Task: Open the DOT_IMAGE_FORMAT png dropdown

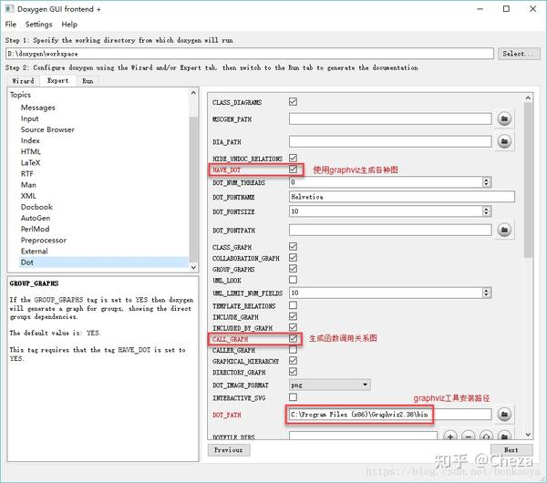Action: 330,385
